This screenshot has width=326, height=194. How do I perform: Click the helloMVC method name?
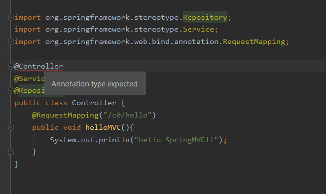click(x=103, y=127)
